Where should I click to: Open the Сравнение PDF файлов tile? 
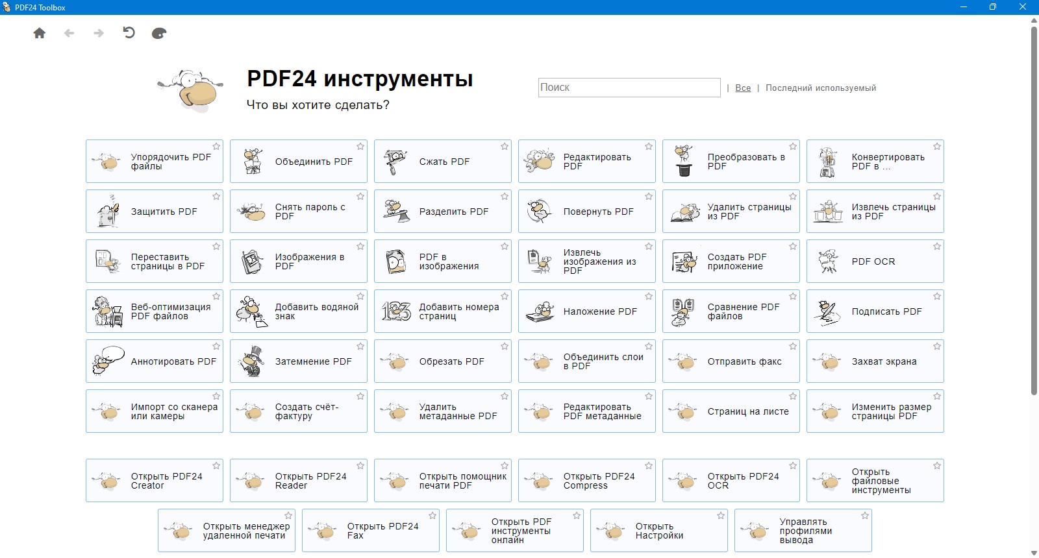(731, 311)
